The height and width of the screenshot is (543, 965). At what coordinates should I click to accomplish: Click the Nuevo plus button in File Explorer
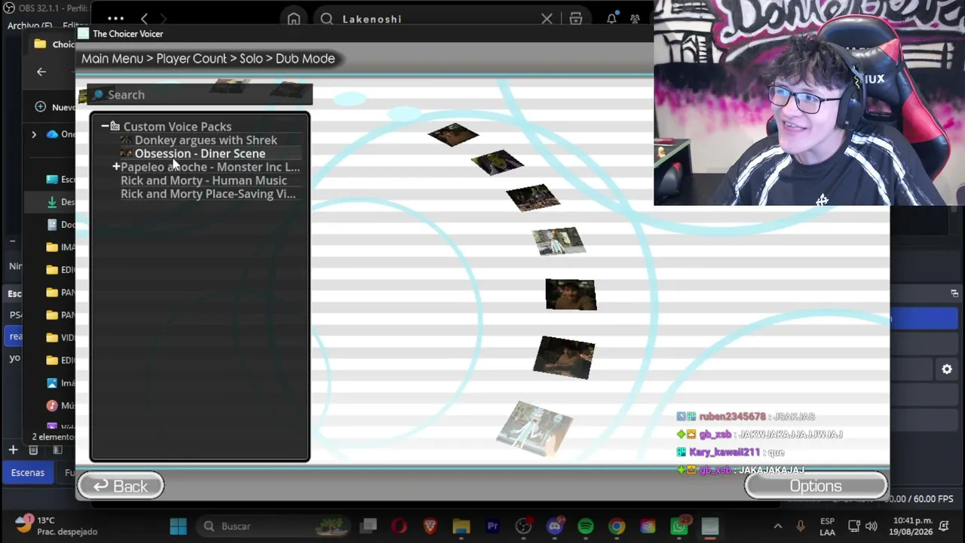(x=41, y=107)
